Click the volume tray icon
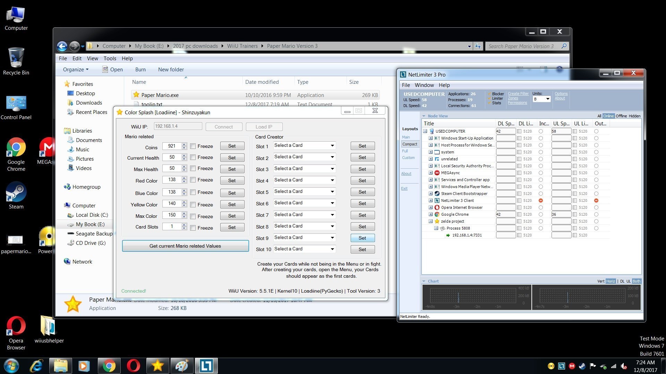 pos(624,366)
